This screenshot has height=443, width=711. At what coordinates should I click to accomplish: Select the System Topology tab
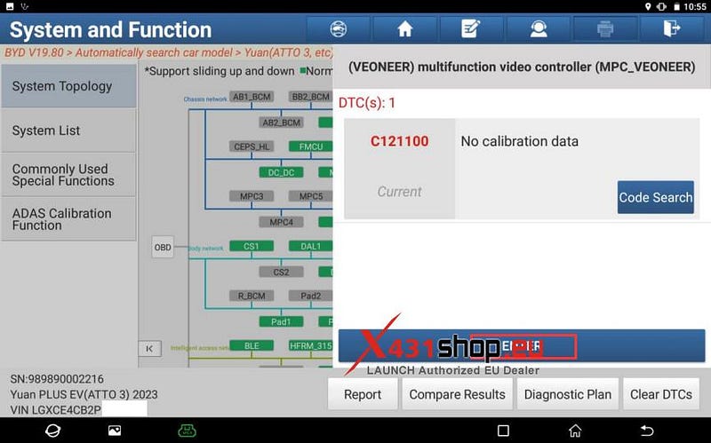[68, 86]
